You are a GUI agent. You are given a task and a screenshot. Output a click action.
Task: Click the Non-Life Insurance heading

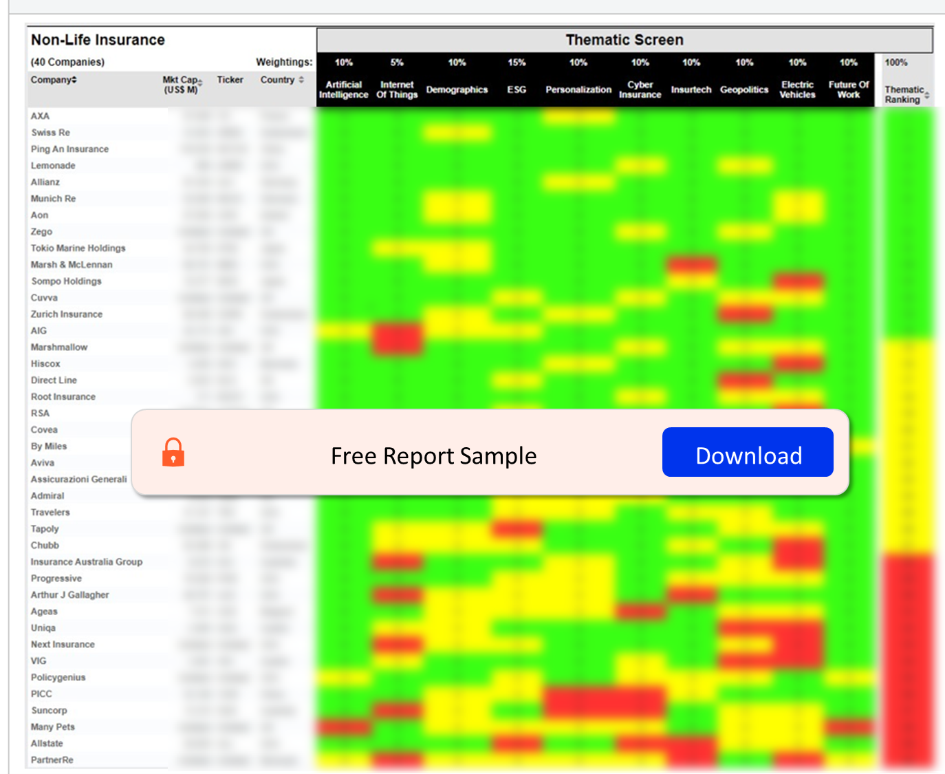tap(98, 40)
